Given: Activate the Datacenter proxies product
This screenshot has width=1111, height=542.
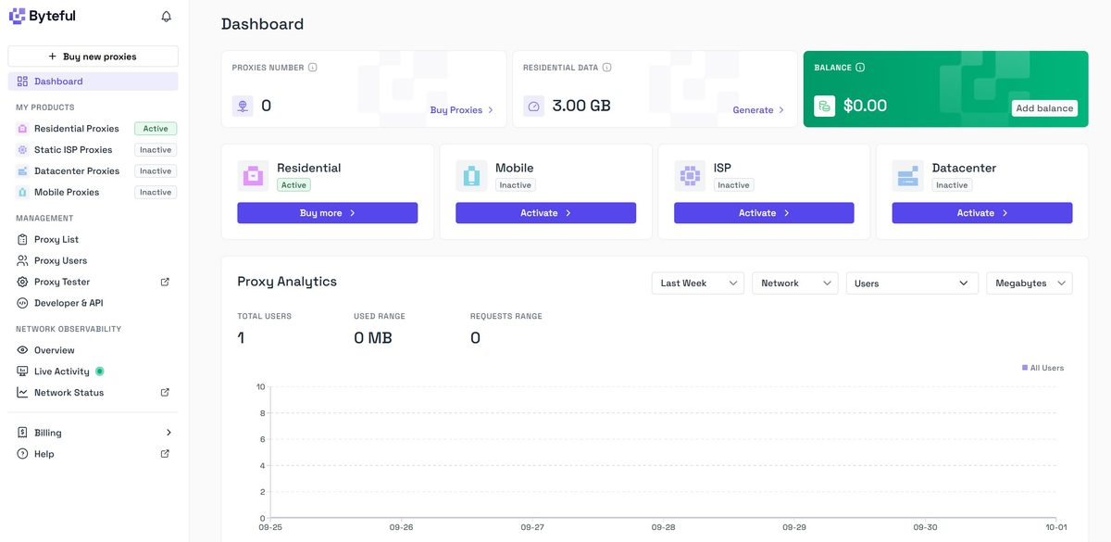Looking at the screenshot, I should point(982,213).
